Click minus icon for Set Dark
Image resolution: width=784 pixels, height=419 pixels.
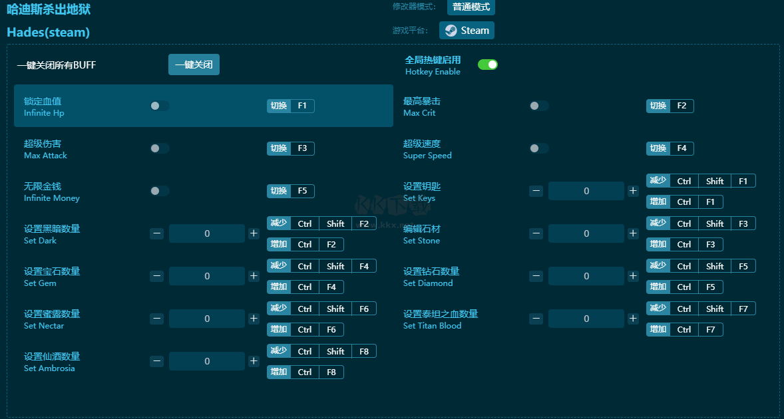pos(157,233)
